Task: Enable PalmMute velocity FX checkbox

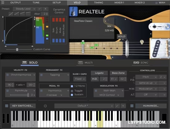Action: point(8,91)
